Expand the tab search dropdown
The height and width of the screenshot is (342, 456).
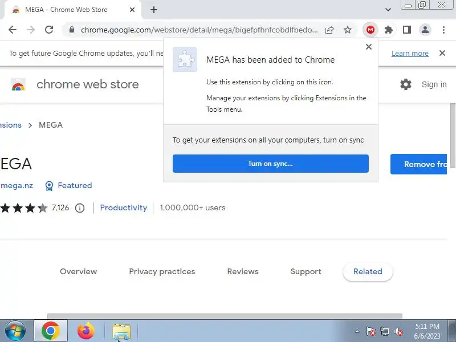pos(388,10)
